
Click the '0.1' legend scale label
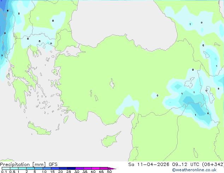click(4, 172)
